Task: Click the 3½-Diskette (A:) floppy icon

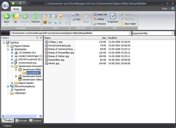Action: (16, 53)
